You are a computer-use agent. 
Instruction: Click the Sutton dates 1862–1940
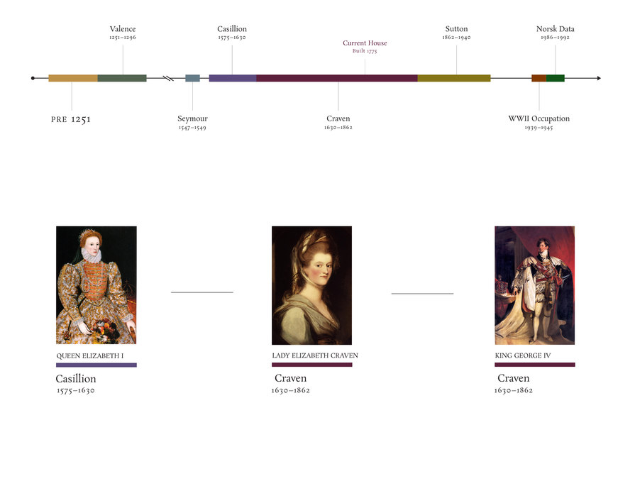point(456,38)
